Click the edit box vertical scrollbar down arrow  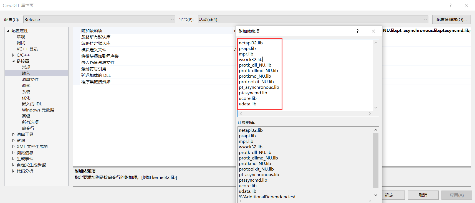[x=376, y=108]
